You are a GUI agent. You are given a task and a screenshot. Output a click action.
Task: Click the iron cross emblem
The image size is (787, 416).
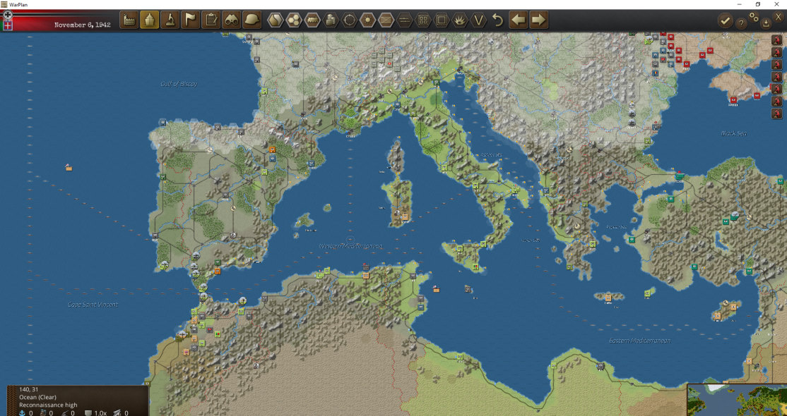point(8,15)
